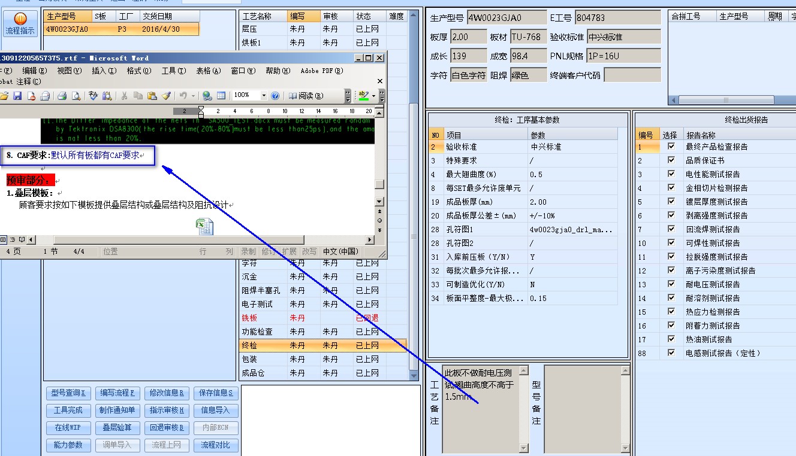Screen dimensions: 796x456
Task: Open the 100% zoom dropdown in Word
Action: tap(264, 96)
